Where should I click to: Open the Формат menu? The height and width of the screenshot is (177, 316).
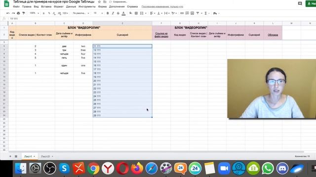[59, 6]
